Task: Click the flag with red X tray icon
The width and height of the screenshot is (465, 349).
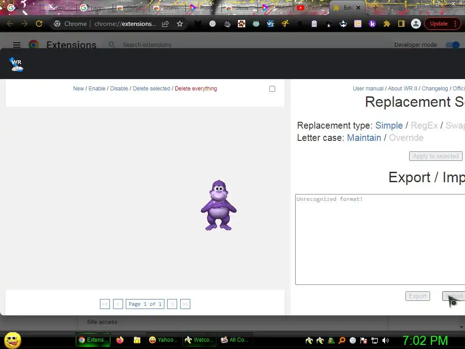Action: click(364, 340)
